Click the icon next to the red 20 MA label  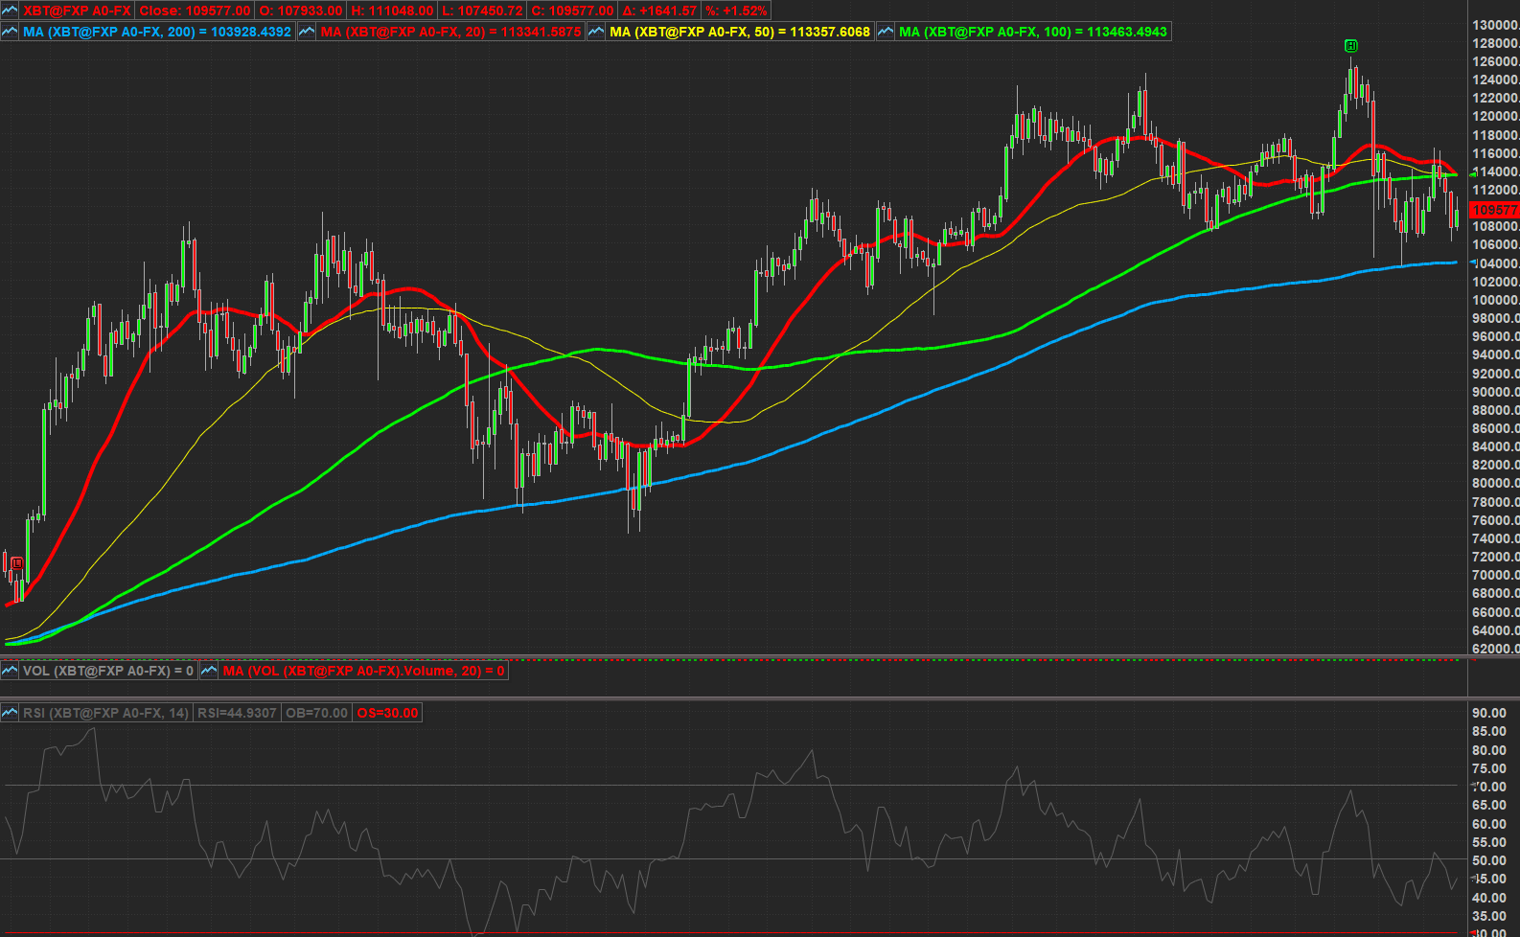307,32
